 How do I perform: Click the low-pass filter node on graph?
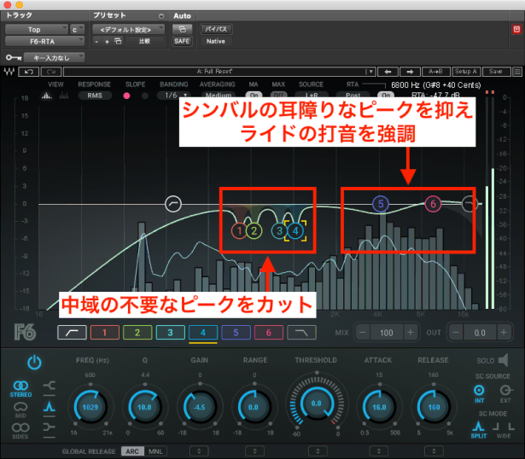pos(469,204)
